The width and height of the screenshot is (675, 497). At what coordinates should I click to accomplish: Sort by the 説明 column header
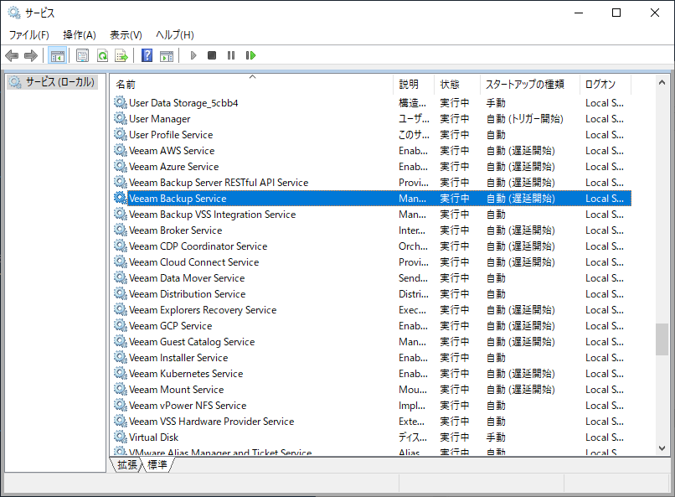point(413,84)
